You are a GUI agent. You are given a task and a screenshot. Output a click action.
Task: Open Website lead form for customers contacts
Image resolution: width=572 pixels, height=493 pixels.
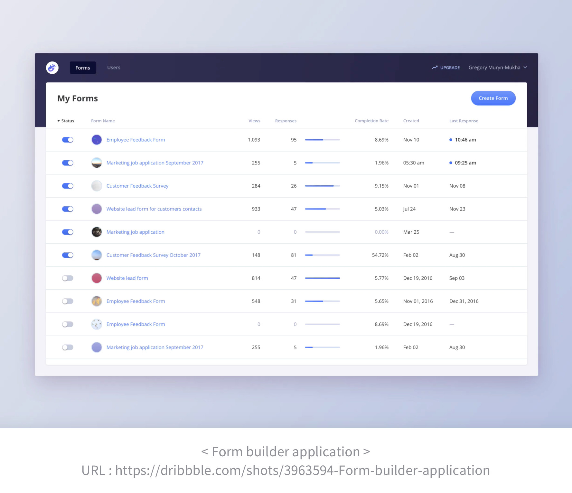click(154, 209)
